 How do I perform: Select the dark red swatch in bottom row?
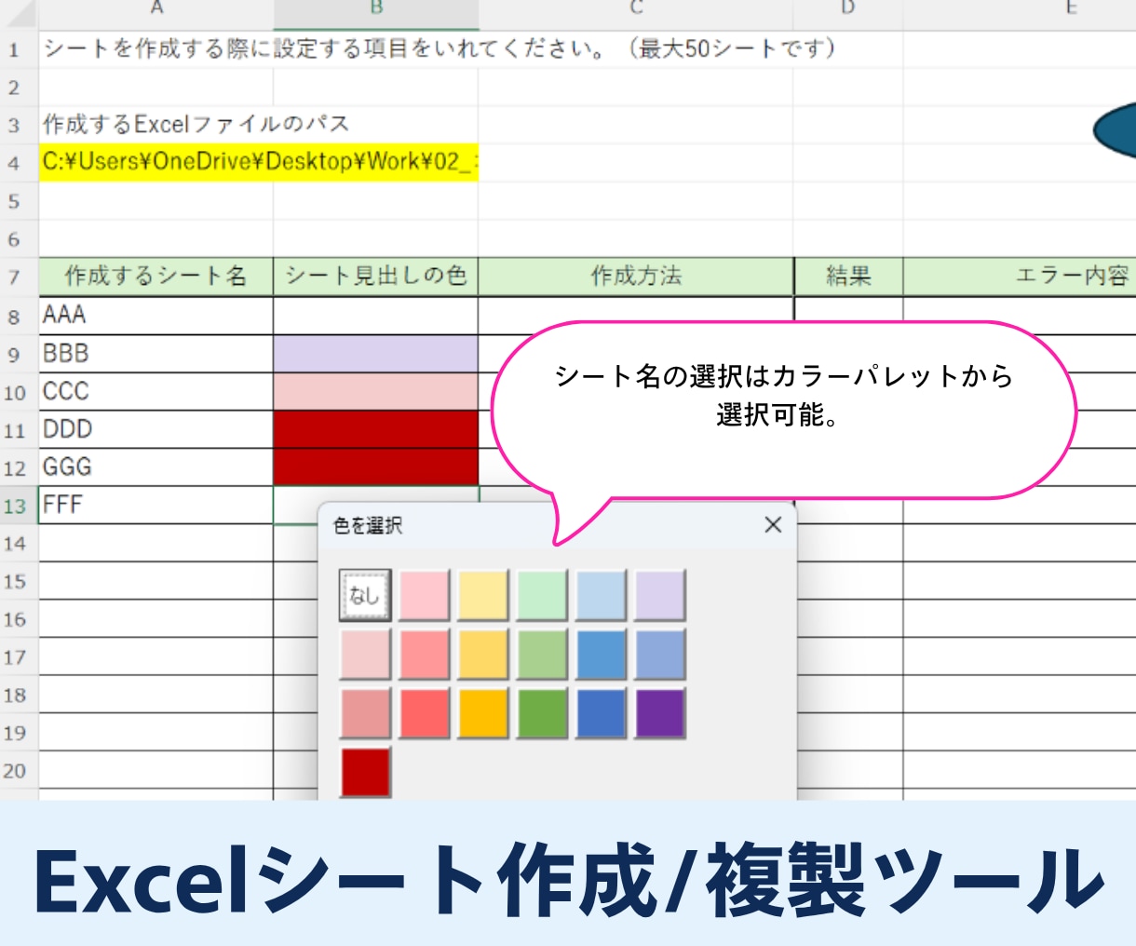(365, 772)
